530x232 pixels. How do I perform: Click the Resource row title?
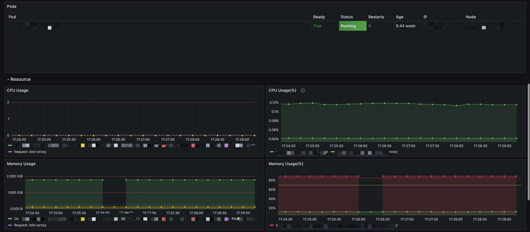(x=20, y=79)
